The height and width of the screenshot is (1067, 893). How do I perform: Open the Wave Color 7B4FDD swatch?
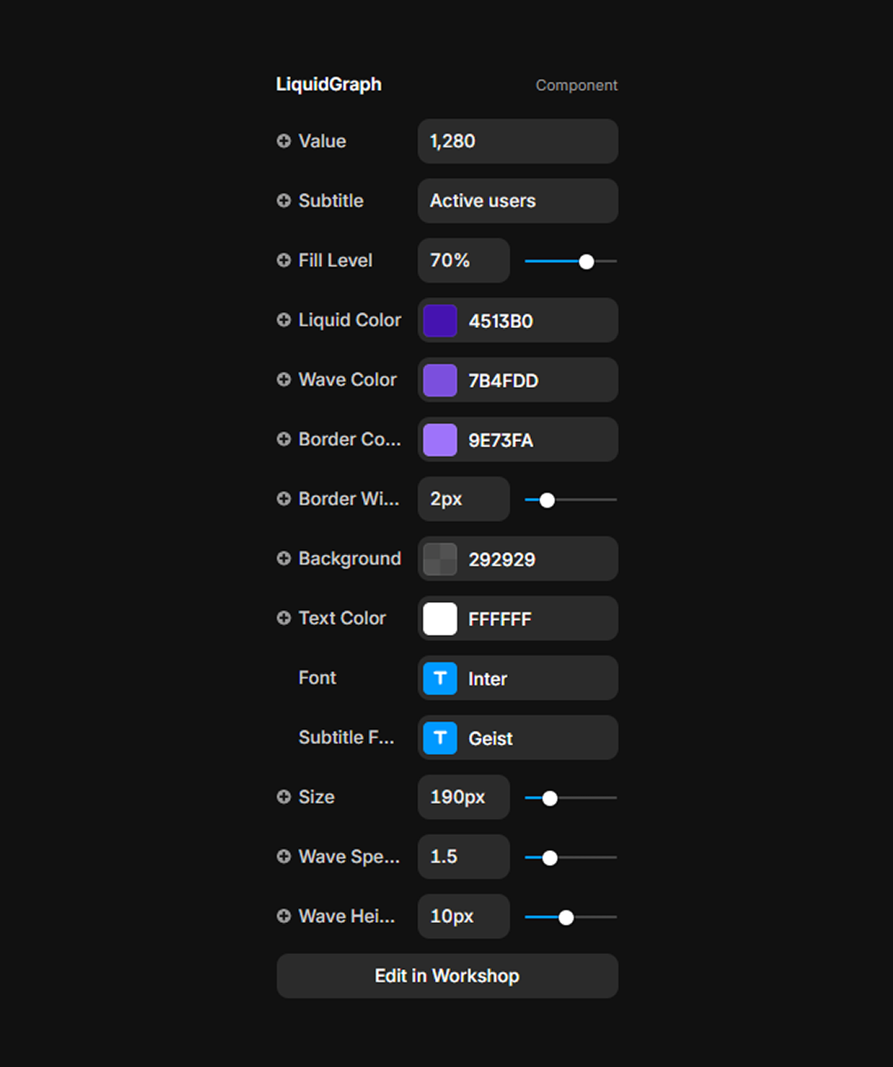439,381
